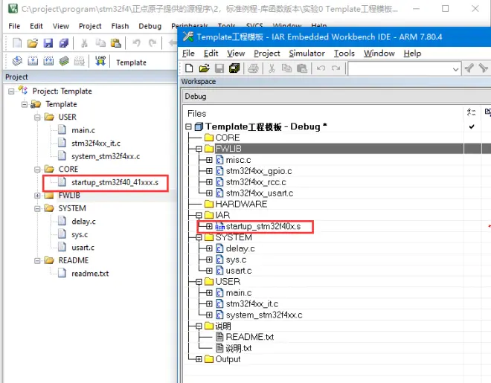491x383 pixels.
Task: Select startup_stm32f40x.s in the IAR folder
Action: point(263,226)
